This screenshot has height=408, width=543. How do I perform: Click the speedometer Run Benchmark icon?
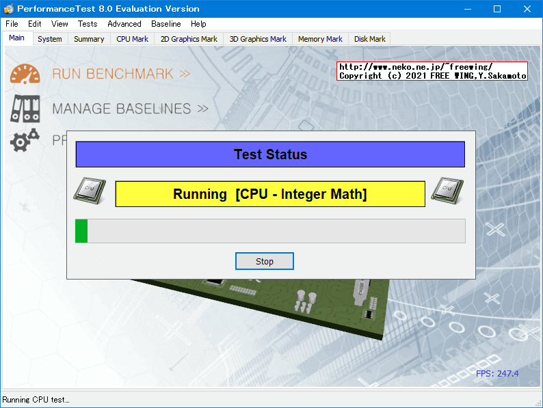pos(25,74)
